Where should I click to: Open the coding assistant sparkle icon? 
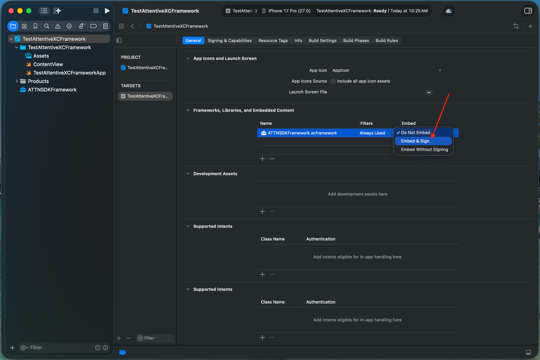[x=57, y=11]
